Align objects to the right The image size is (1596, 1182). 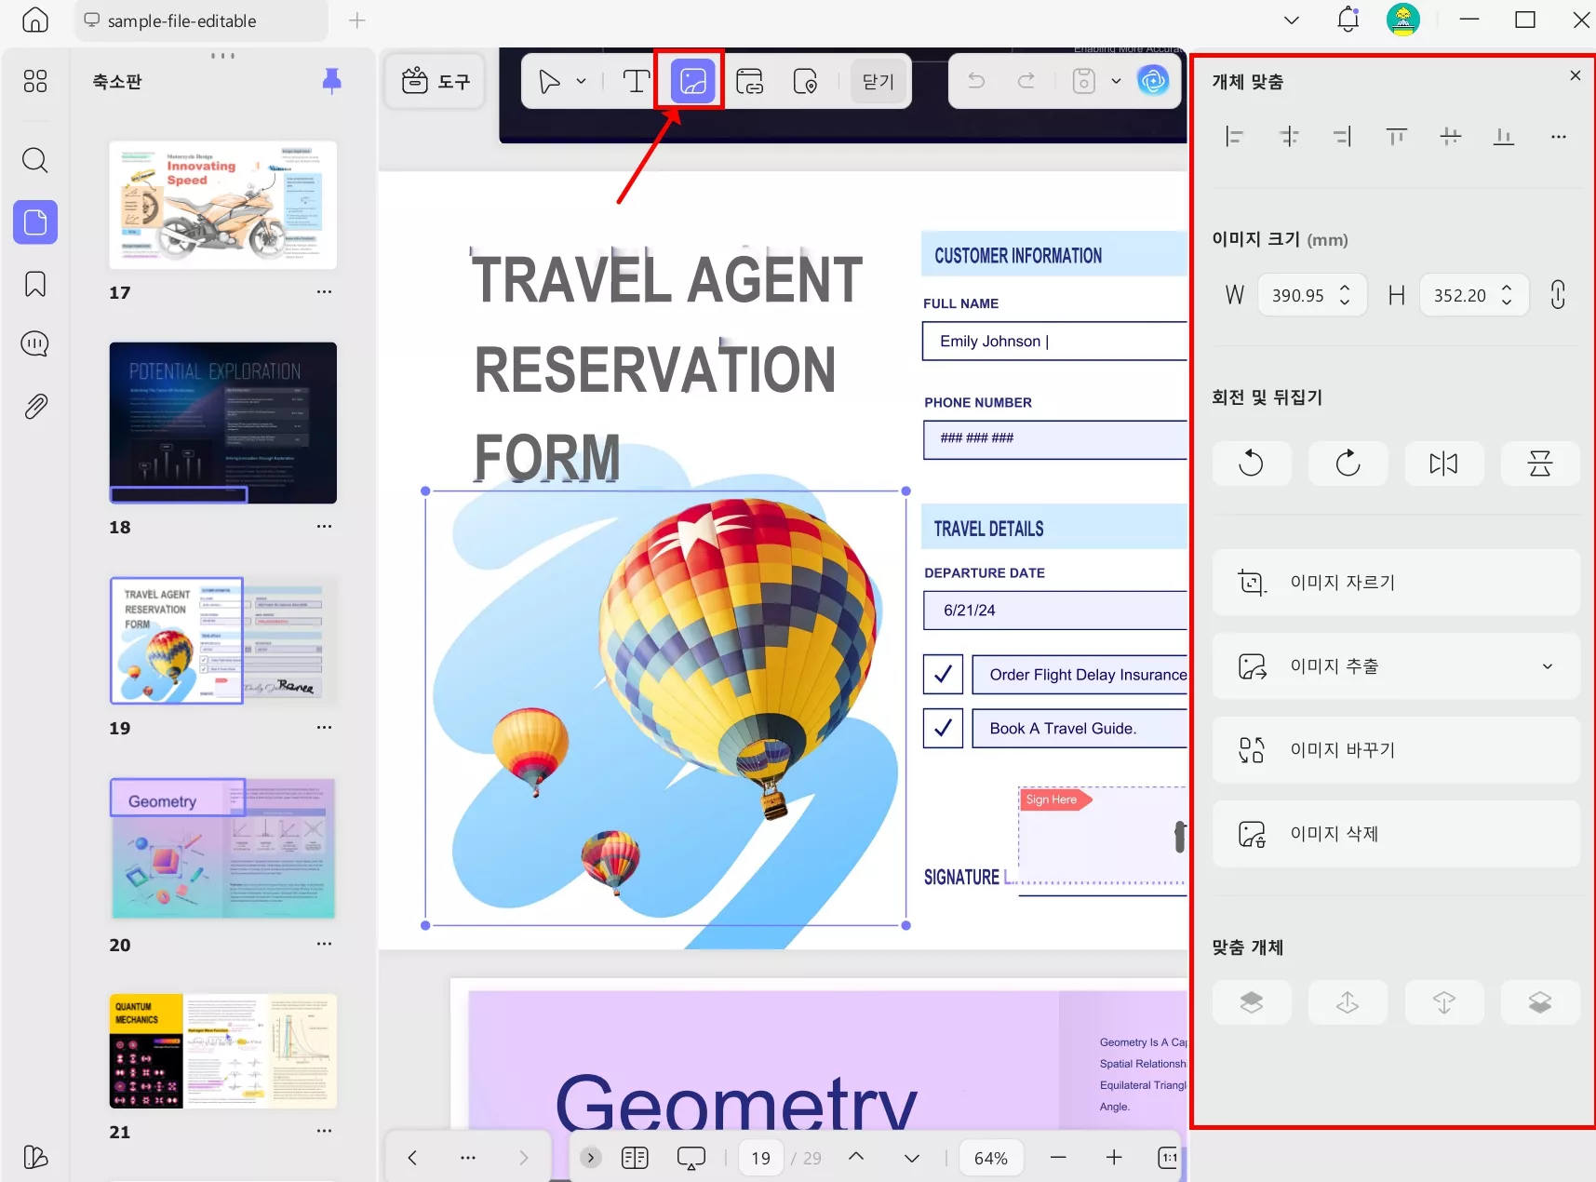tap(1342, 137)
